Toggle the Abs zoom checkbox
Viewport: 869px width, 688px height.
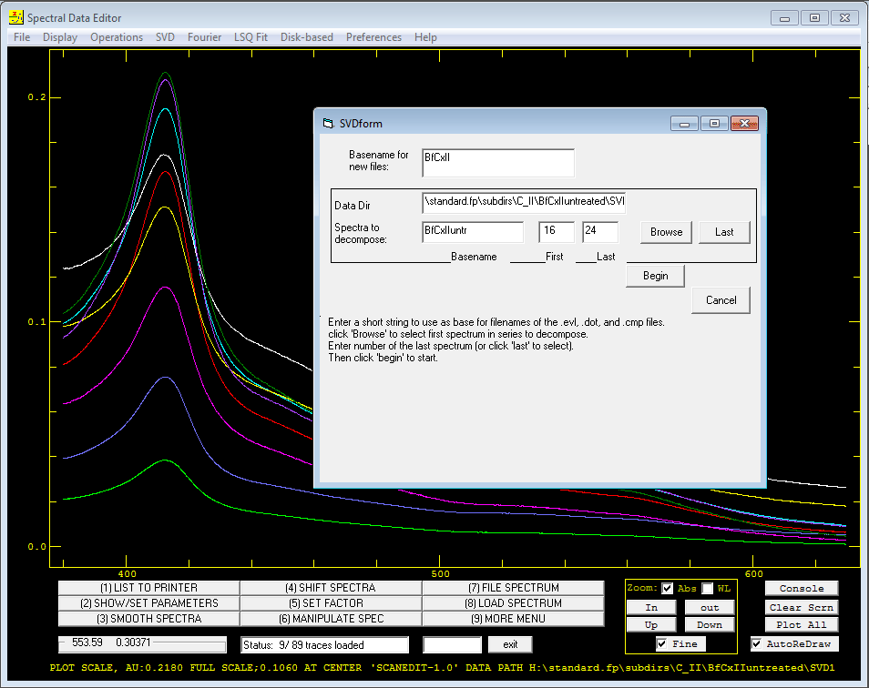[668, 589]
